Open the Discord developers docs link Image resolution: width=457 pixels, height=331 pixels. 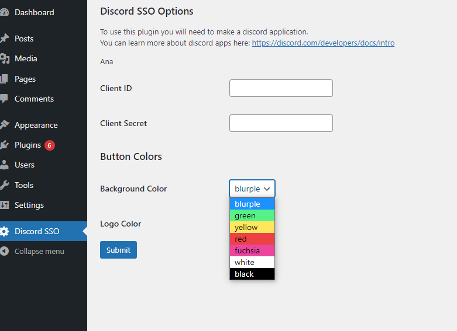(323, 43)
